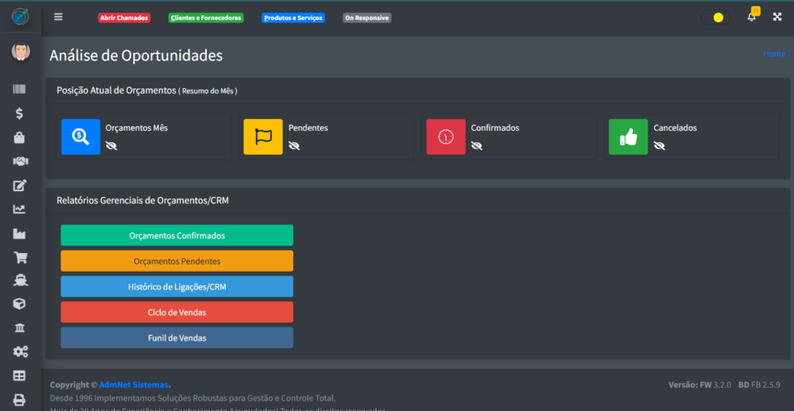Open the user avatar profile menu
Viewport: 794px width, 411px height.
19,52
